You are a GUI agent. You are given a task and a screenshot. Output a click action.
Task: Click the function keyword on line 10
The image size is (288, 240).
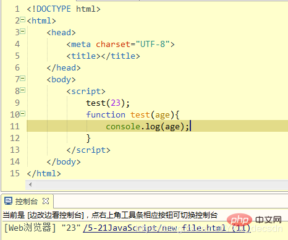[106, 114]
